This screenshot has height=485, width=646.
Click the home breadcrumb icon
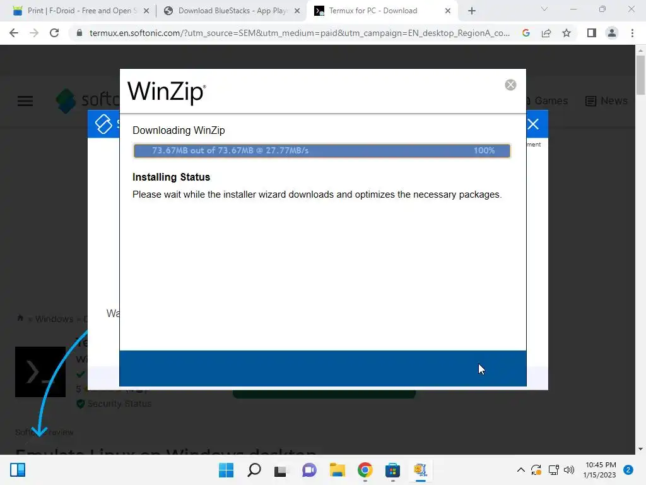click(x=20, y=318)
